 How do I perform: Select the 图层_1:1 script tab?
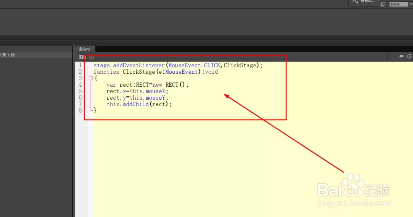[86, 57]
